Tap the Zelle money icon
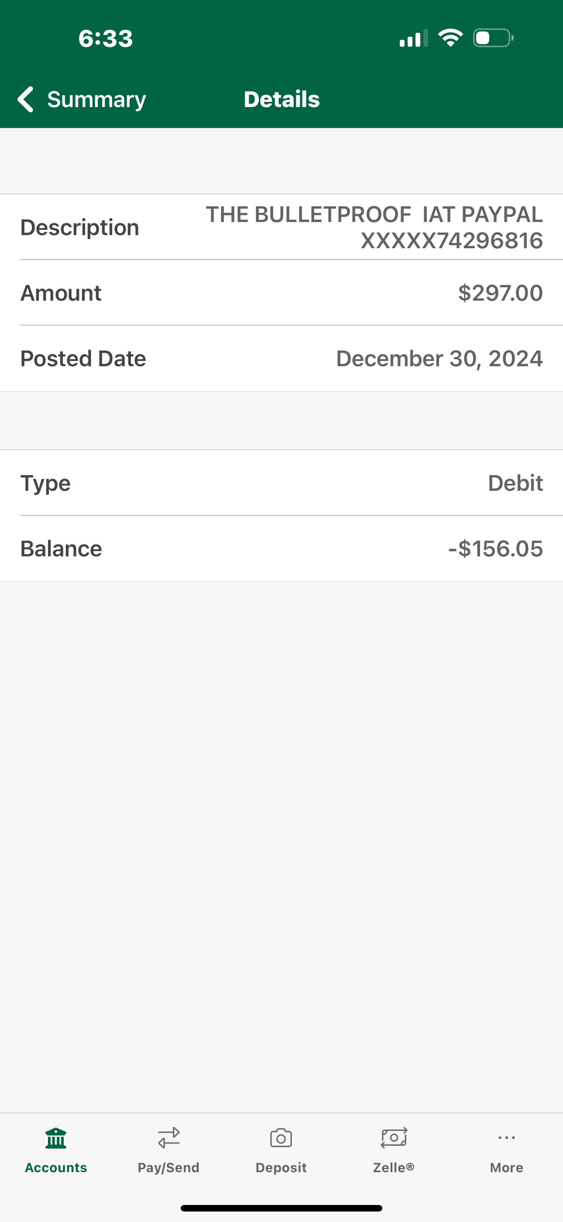Viewport: 563px width, 1222px height. 394,1138
